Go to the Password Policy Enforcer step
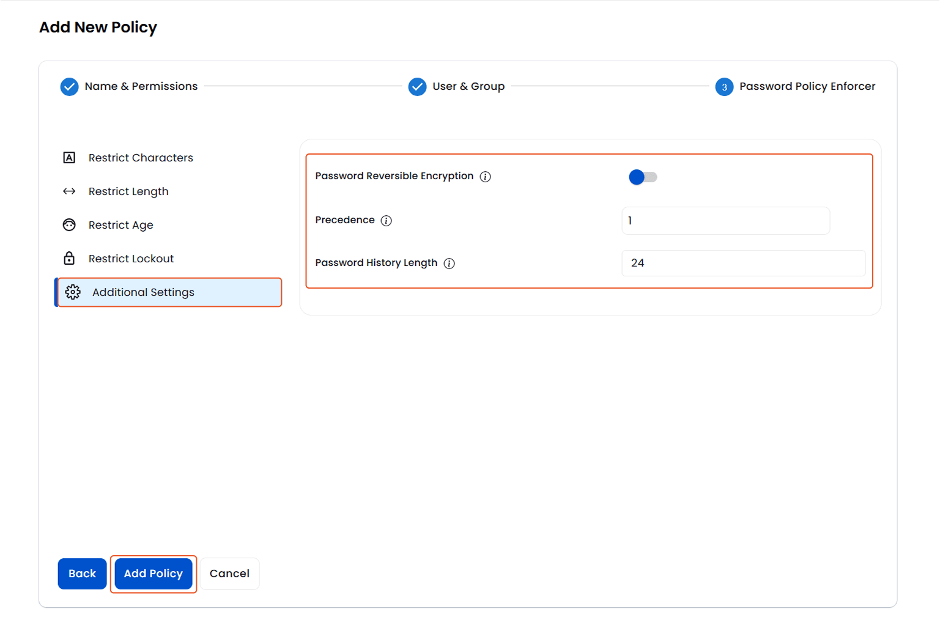The width and height of the screenshot is (940, 623). [x=807, y=86]
